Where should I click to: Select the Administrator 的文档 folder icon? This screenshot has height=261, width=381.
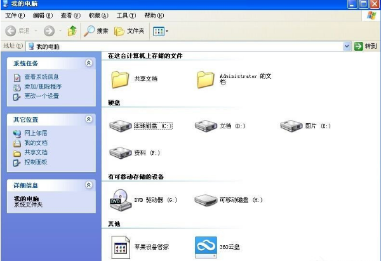click(x=205, y=79)
